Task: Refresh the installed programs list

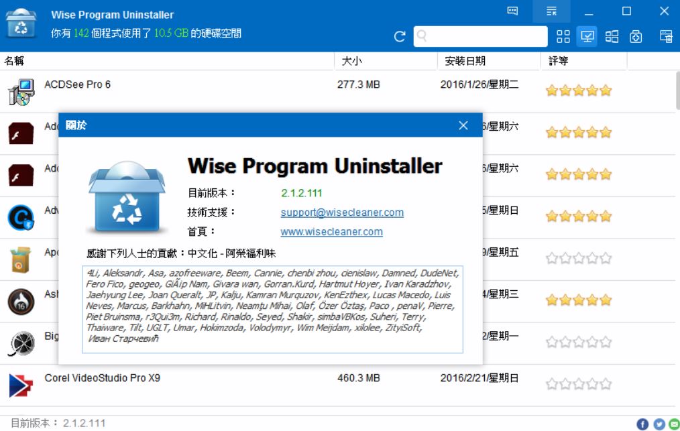Action: click(400, 36)
